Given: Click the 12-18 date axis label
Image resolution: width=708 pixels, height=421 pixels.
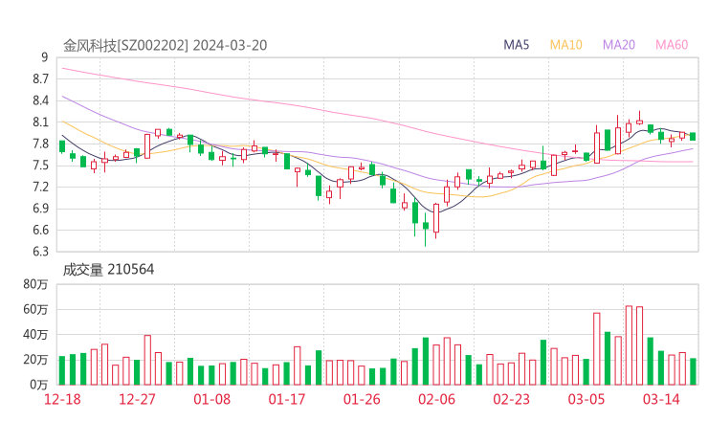Looking at the screenshot, I should [62, 399].
